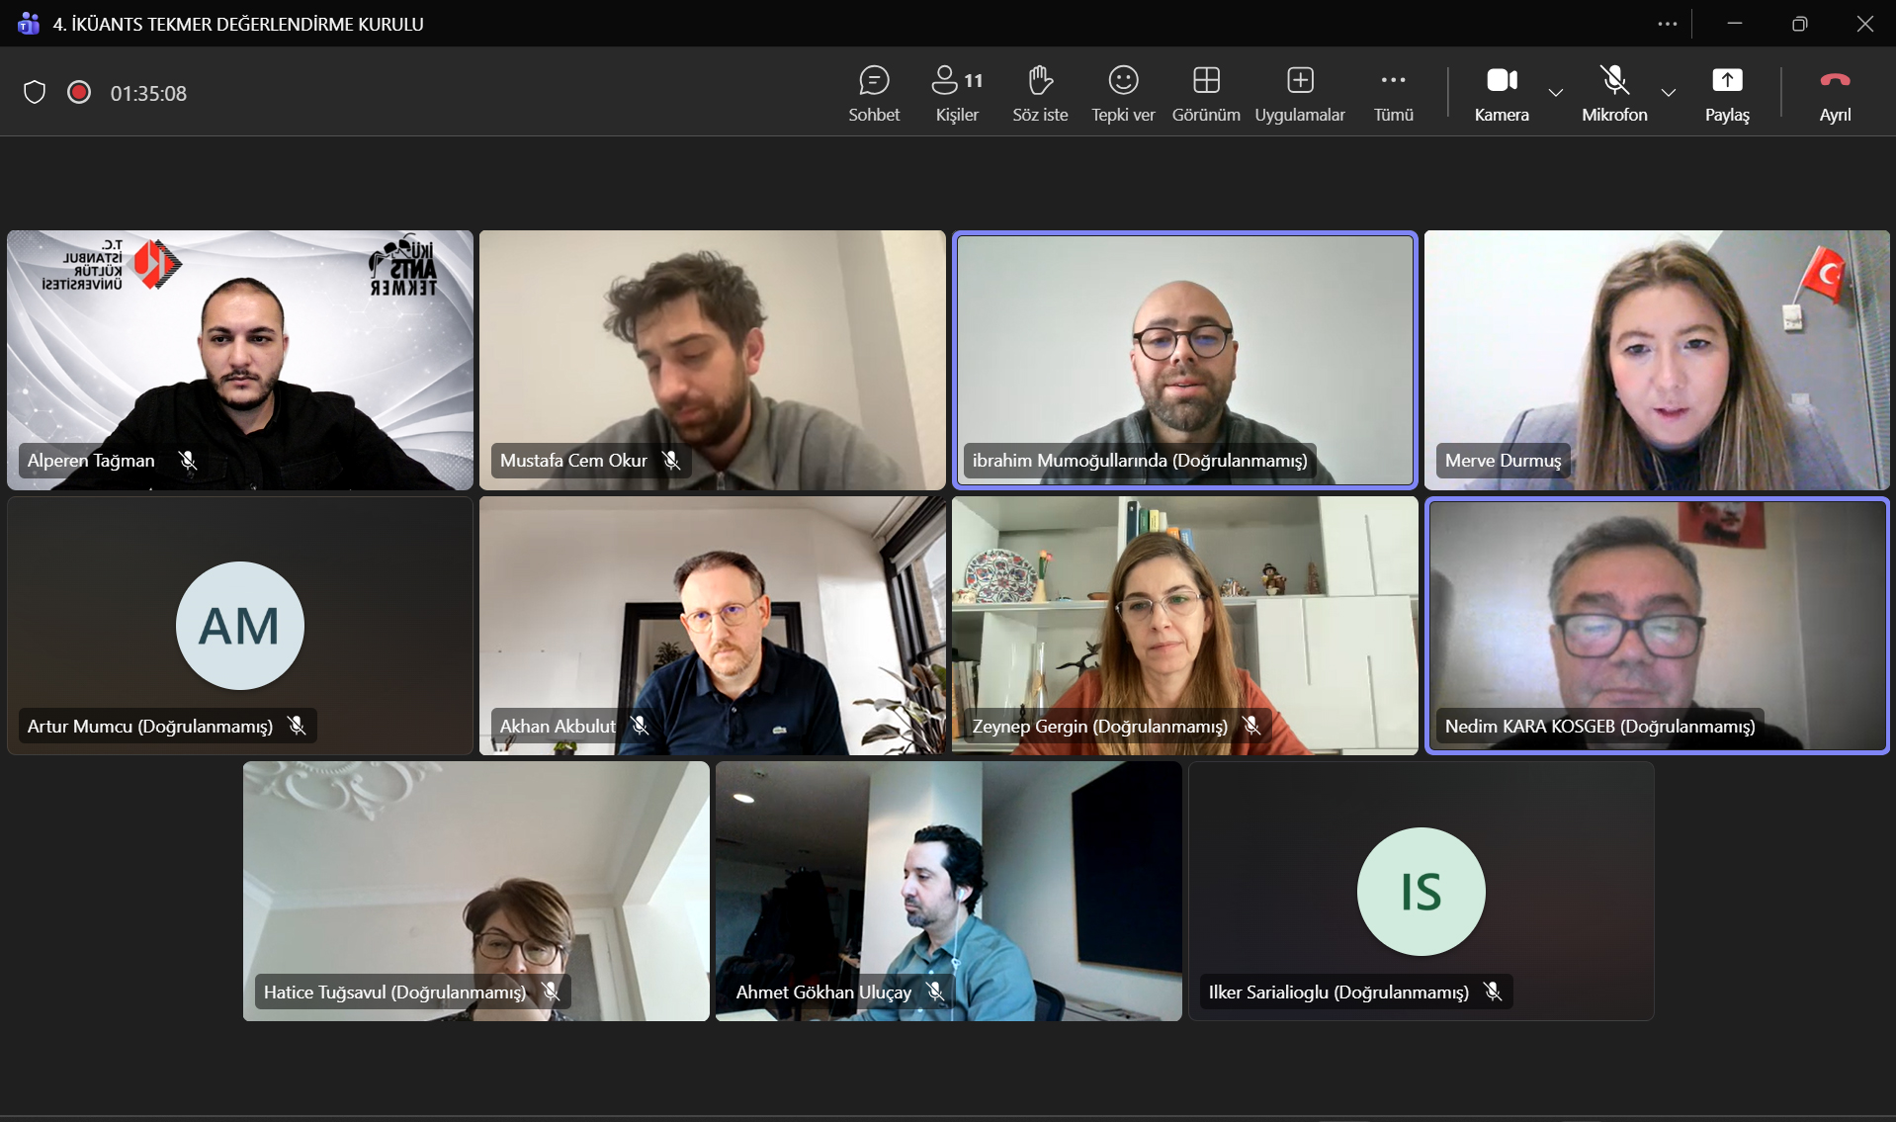Select Merve Durmuş video tile
This screenshot has height=1122, width=1896.
click(x=1657, y=360)
